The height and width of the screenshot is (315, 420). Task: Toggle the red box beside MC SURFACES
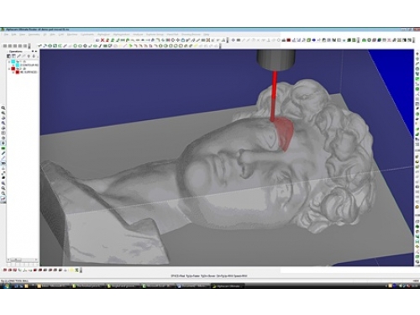point(18,72)
